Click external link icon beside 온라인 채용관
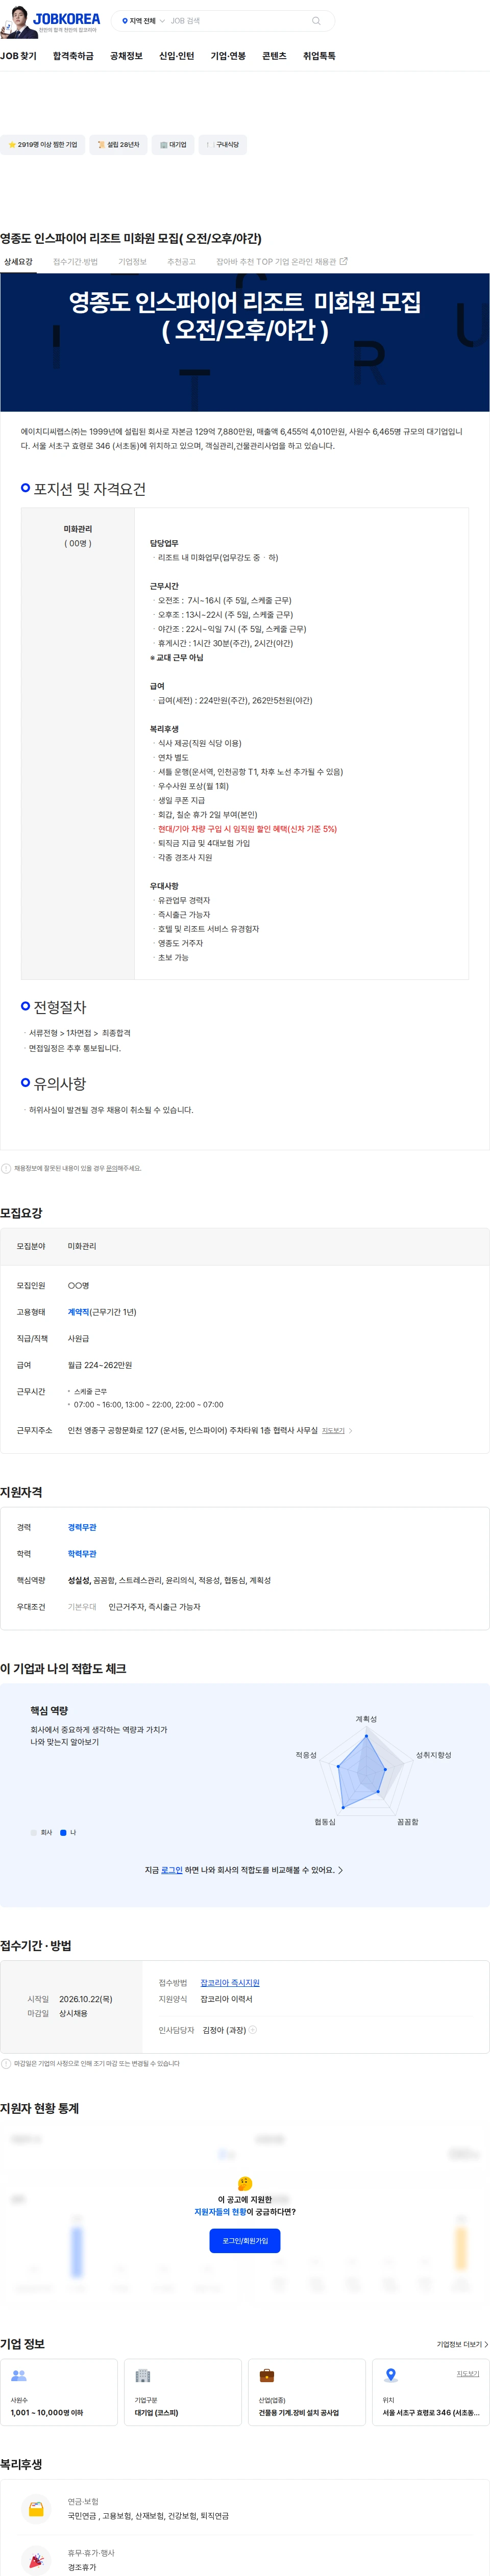 [x=344, y=262]
